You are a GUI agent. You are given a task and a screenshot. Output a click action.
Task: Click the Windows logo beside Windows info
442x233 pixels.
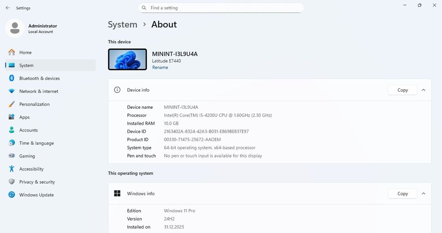117,193
